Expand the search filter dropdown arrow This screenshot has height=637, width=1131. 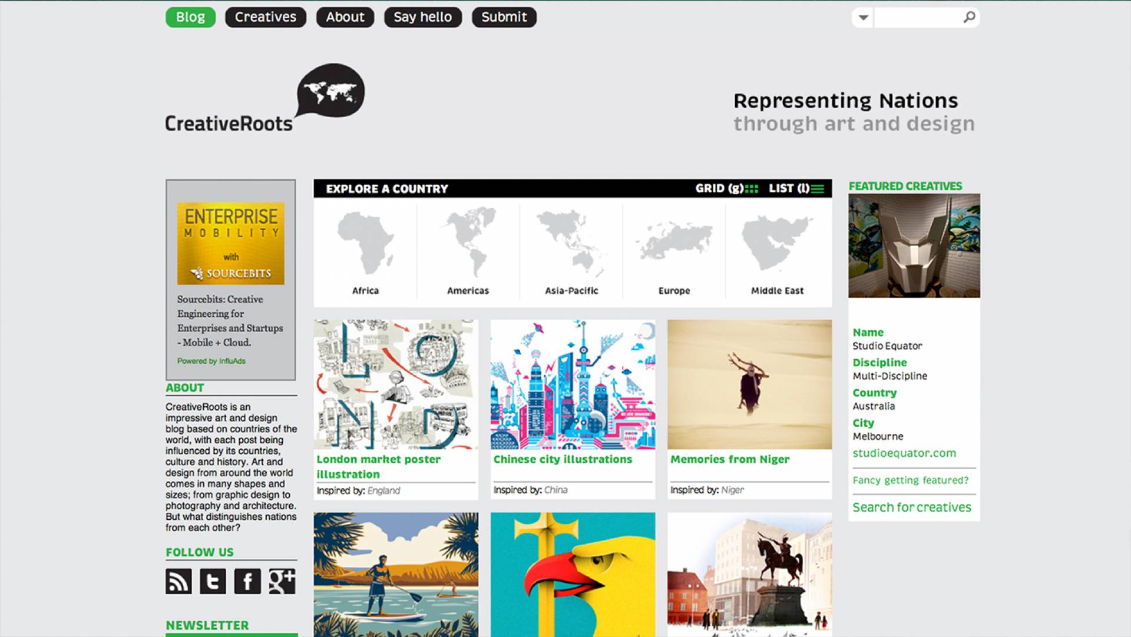(863, 17)
